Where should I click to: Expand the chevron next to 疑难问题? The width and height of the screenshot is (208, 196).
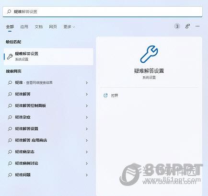pyautogui.click(x=87, y=175)
